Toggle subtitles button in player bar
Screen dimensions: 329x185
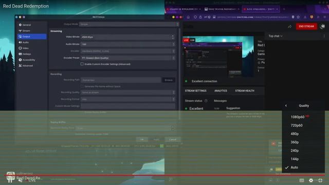(302, 180)
